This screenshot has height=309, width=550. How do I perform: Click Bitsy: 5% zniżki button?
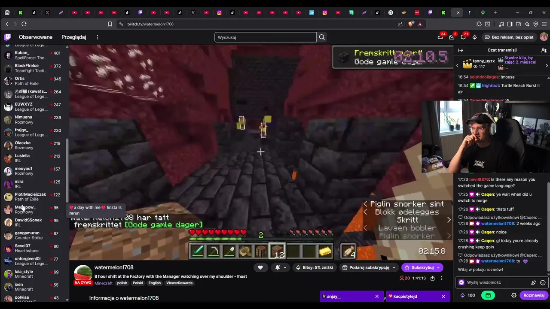point(315,267)
